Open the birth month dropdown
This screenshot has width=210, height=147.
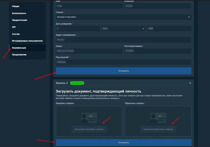tap(124, 28)
